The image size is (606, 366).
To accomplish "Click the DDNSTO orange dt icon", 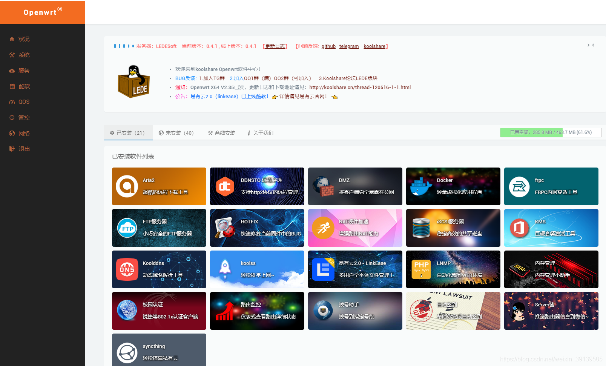I will pos(225,186).
